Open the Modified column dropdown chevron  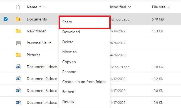coord(130,7)
